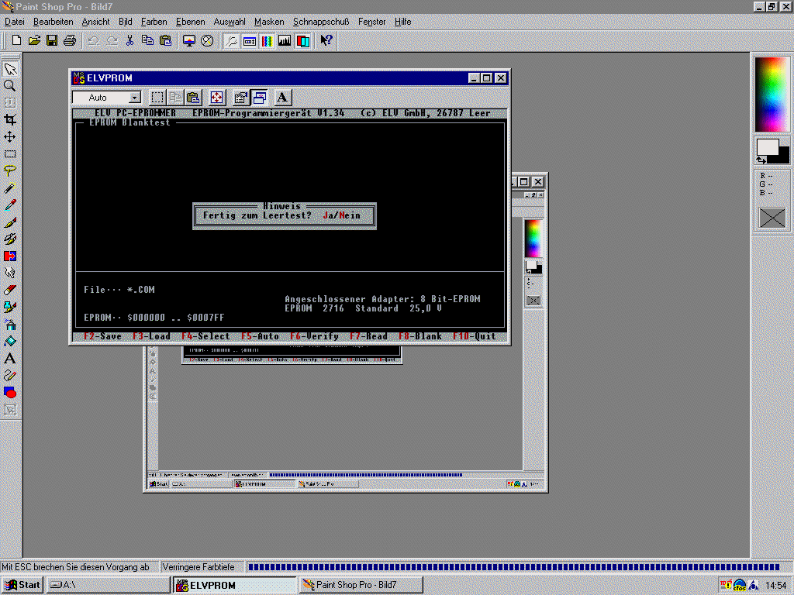Cut selection with the scissors icon

pyautogui.click(x=129, y=40)
